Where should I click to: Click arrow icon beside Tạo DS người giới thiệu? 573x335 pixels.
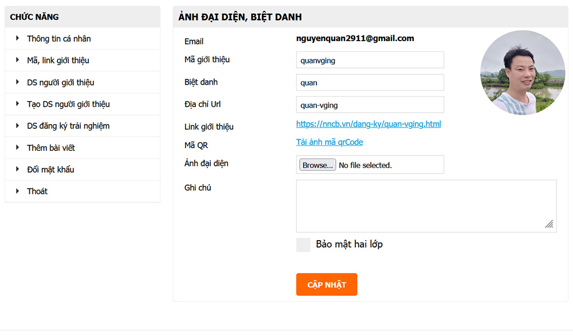(x=18, y=104)
